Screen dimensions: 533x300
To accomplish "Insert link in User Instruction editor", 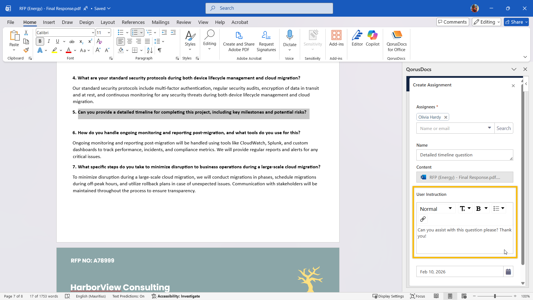I will tap(423, 219).
